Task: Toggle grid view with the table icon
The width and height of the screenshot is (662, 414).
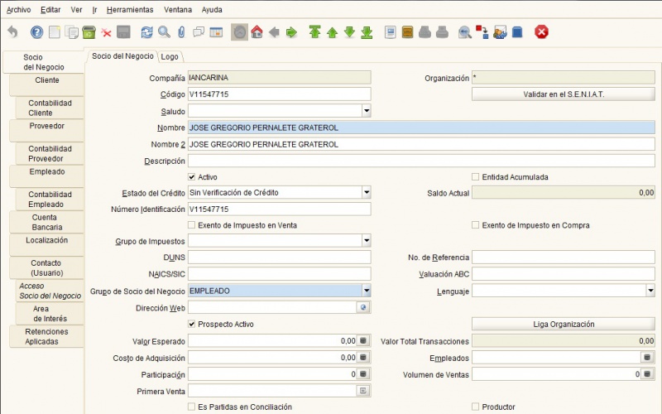Action: pyautogui.click(x=216, y=32)
